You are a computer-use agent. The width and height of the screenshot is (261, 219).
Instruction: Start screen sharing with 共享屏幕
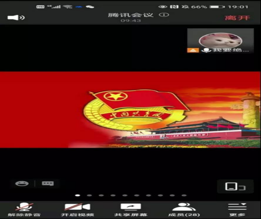[131, 209]
